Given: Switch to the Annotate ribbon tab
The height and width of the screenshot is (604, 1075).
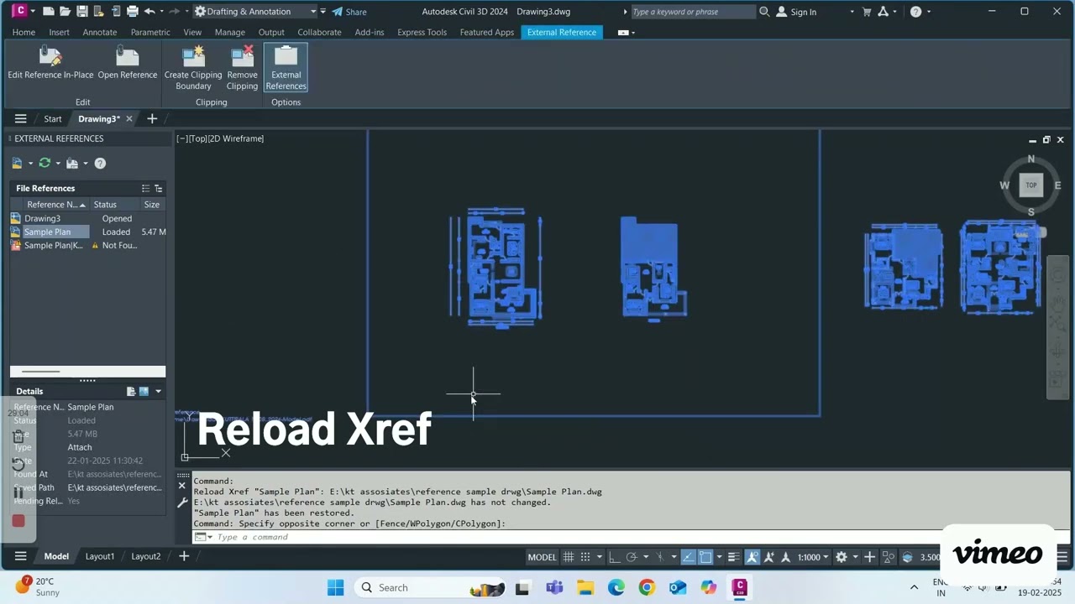Looking at the screenshot, I should [x=100, y=32].
